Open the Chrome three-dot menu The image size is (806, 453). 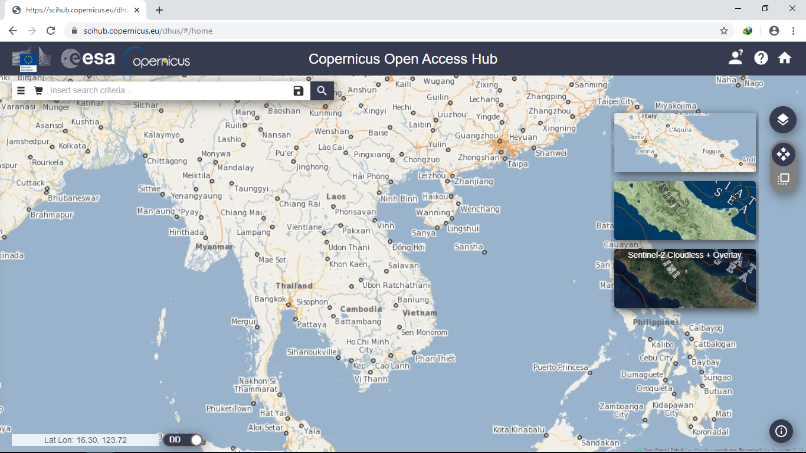(x=793, y=31)
